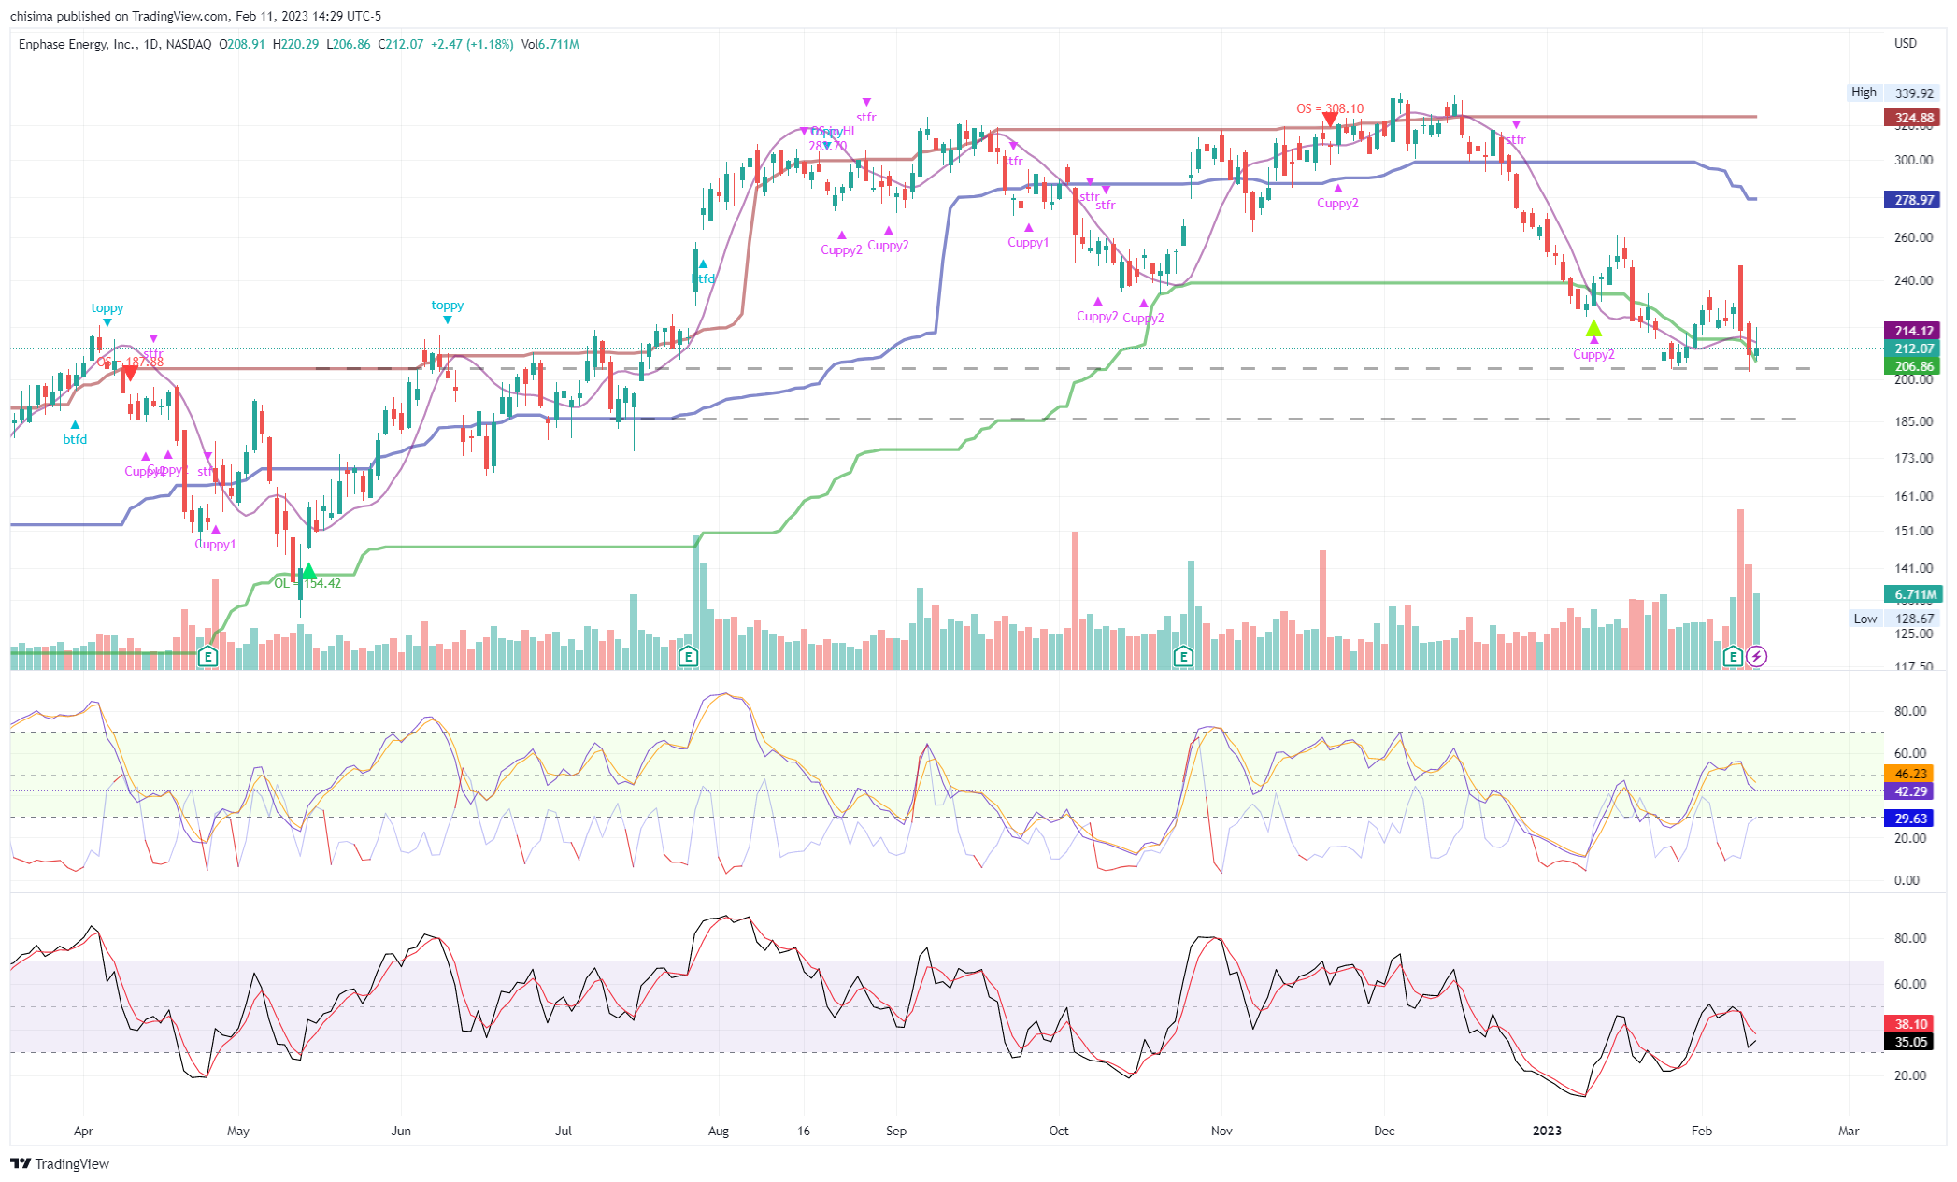Image resolution: width=1957 pixels, height=1182 pixels.
Task: Click the late-April earnings E marker
Action: (x=208, y=657)
